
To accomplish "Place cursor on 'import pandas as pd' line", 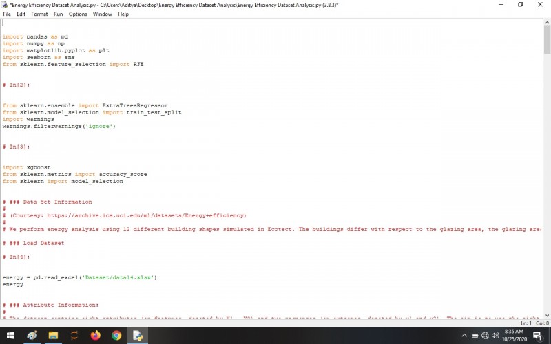I will pyautogui.click(x=35, y=36).
